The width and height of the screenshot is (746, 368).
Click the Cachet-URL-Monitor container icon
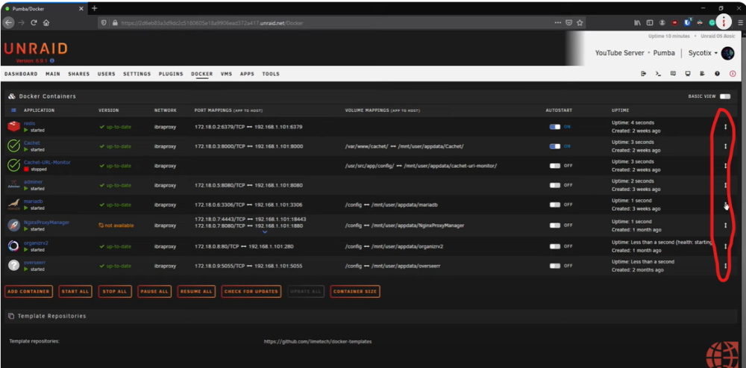pos(13,165)
